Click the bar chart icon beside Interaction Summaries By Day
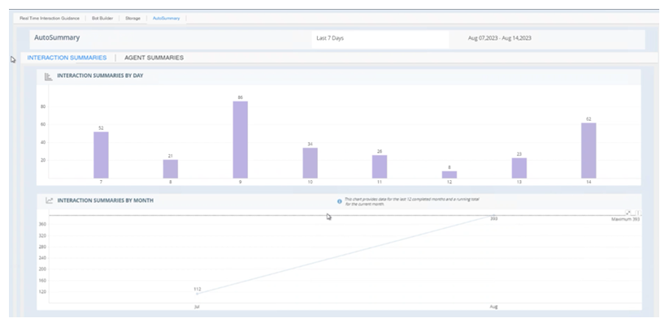The height and width of the screenshot is (327, 669). click(49, 77)
